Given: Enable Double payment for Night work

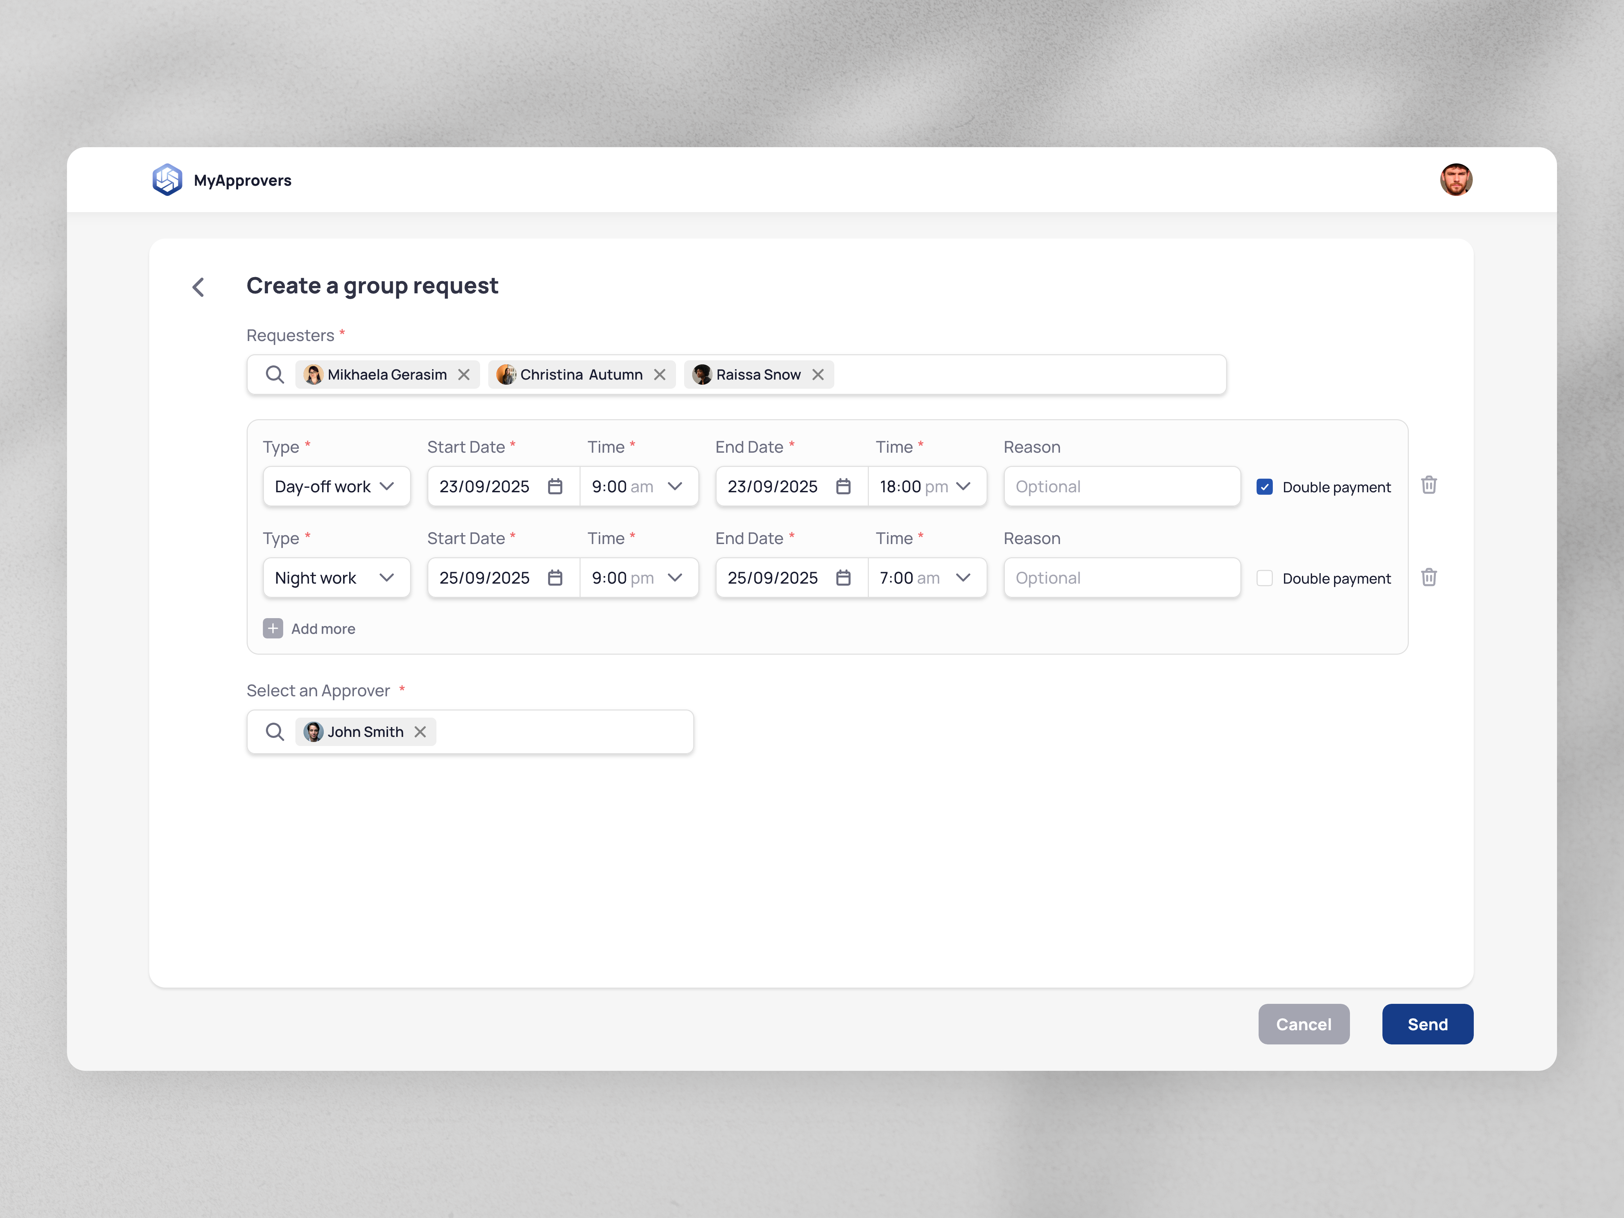Looking at the screenshot, I should click(1264, 578).
